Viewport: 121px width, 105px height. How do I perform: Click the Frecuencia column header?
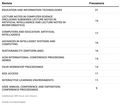coord(97,3)
